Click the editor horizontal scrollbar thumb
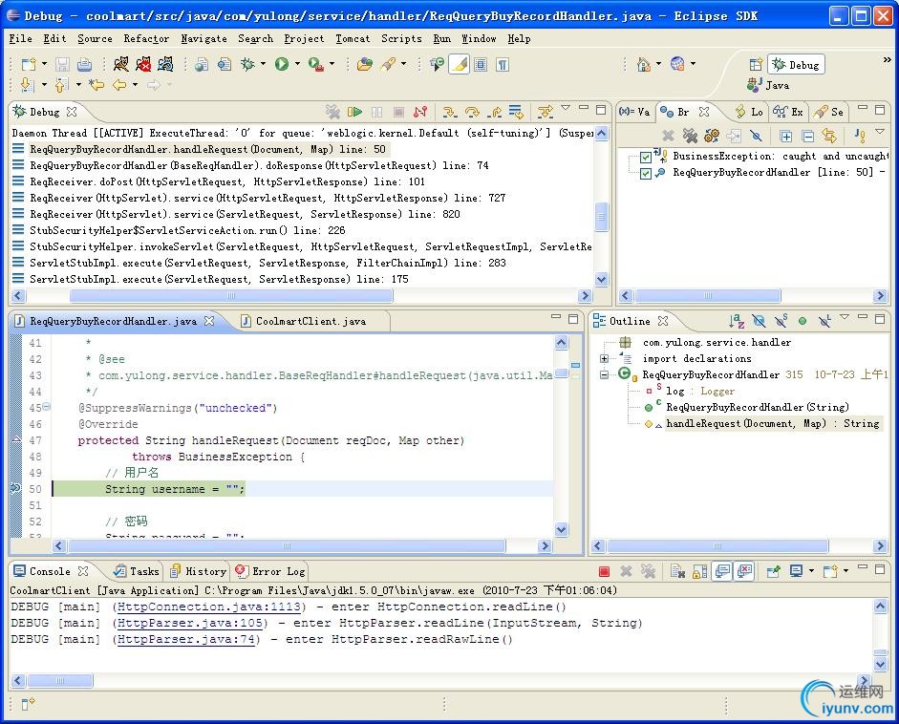Viewport: 899px width, 724px height. (x=286, y=546)
